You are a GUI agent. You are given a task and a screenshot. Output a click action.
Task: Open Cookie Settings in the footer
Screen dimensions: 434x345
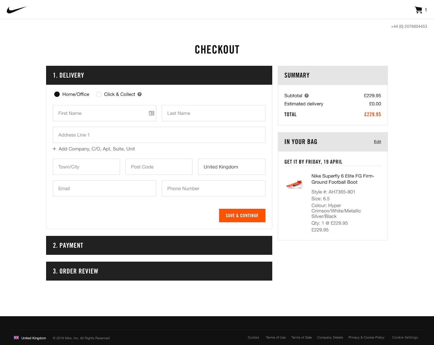(405, 337)
